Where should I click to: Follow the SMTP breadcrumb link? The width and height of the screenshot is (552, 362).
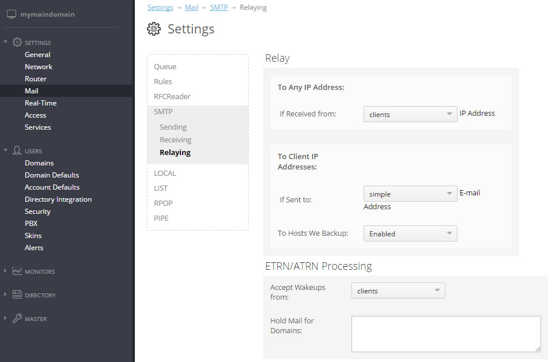pyautogui.click(x=219, y=7)
